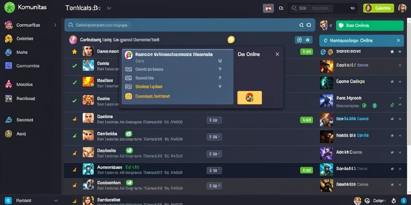Dismiss the Online notification banner
Image resolution: width=411 pixels, height=205 pixels.
399,40
